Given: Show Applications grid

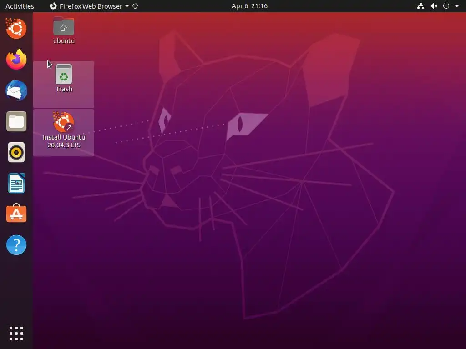Looking at the screenshot, I should [16, 334].
